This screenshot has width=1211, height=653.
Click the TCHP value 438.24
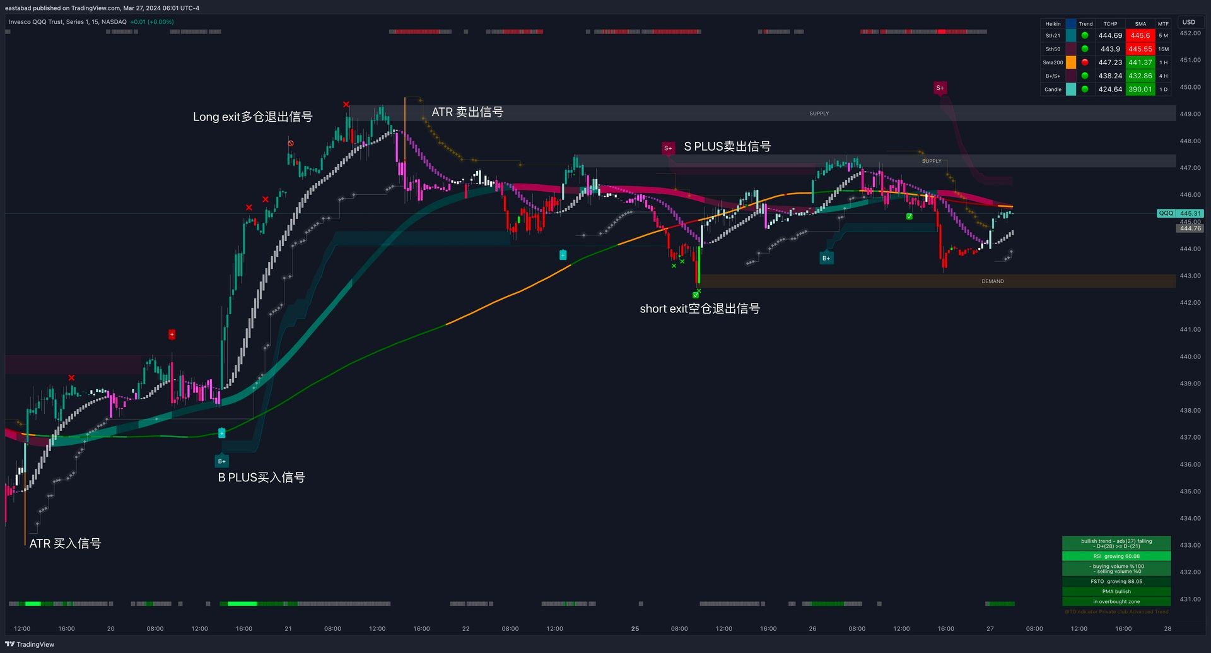point(1110,76)
